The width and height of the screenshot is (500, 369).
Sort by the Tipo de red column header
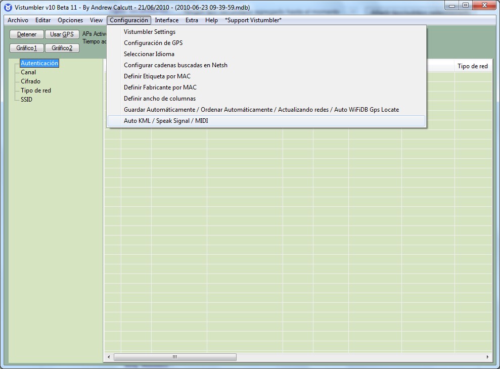(473, 66)
